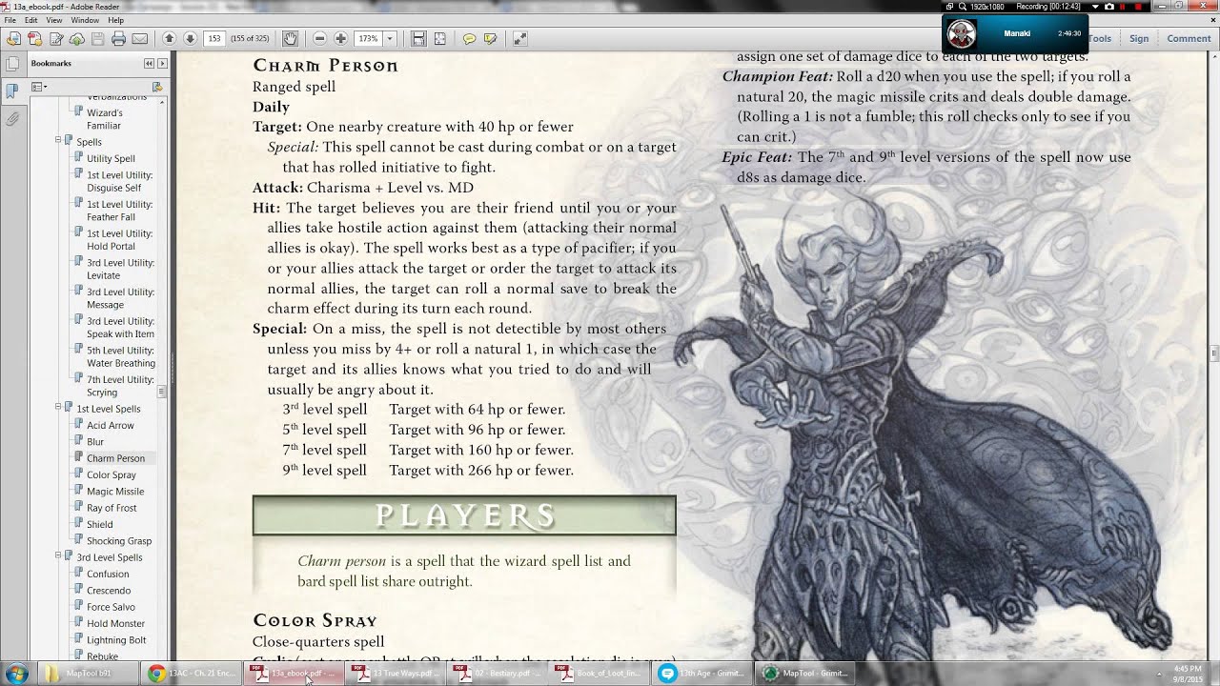Collapse the 1st Level Spells tree
The width and height of the screenshot is (1220, 686).
coord(58,408)
